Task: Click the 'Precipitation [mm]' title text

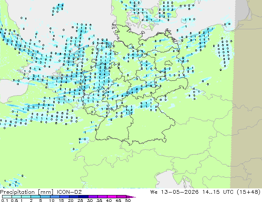Action: 27,192
